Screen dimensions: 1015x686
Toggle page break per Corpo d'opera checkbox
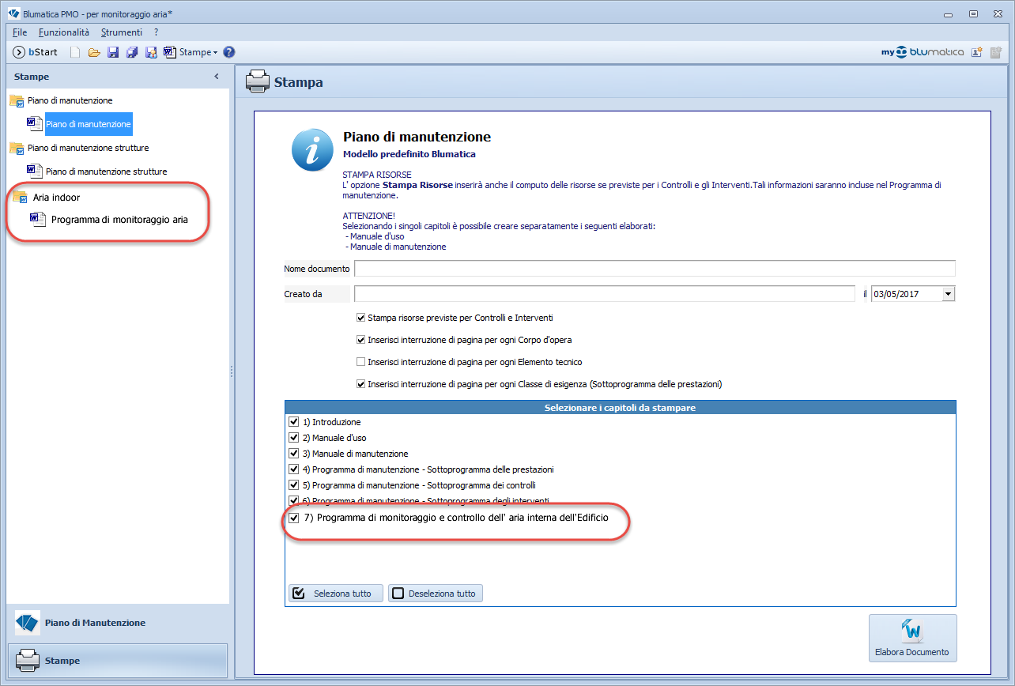(361, 340)
